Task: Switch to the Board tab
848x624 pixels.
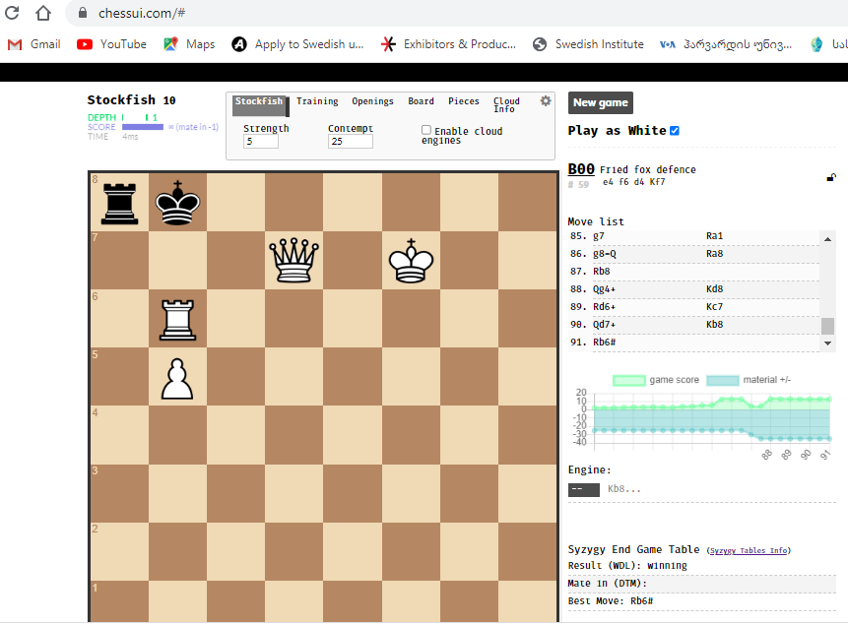Action: (x=421, y=101)
